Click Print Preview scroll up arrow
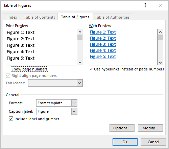The image size is (169, 149). point(80,32)
